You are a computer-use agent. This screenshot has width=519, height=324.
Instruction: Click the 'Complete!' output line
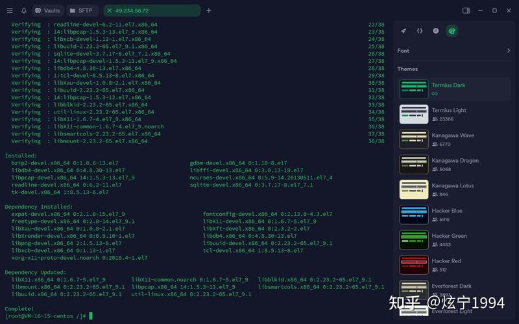[x=19, y=309]
